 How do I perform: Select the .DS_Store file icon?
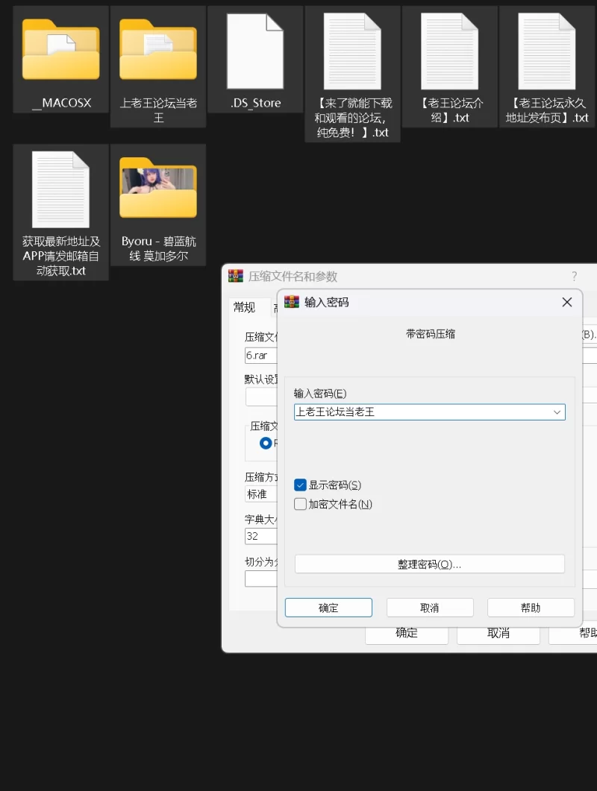click(255, 50)
